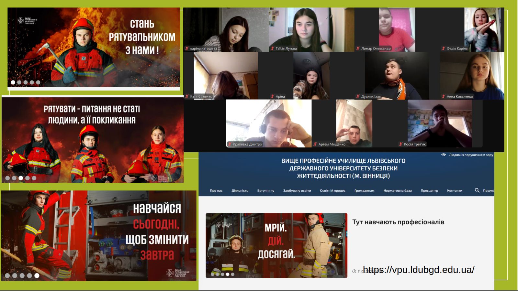Click muted mic icon beside Анна Коваленко
This screenshot has height=291, width=518.
click(444, 96)
